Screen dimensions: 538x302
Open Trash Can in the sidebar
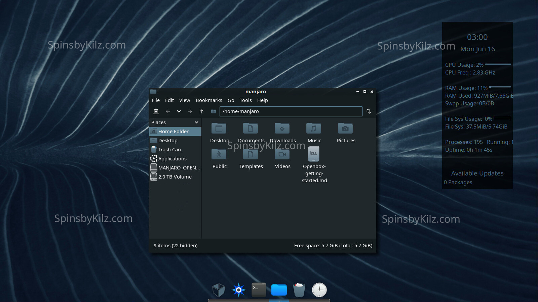click(x=175, y=150)
